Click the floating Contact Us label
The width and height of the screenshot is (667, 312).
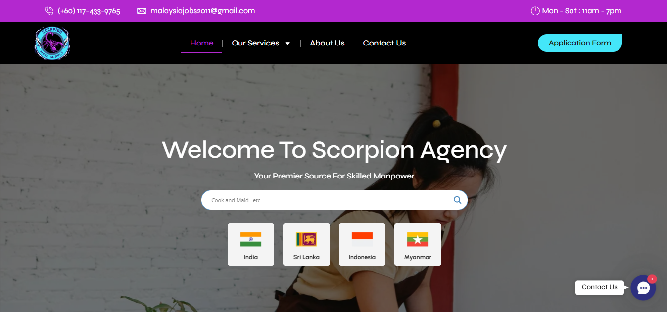coord(600,287)
